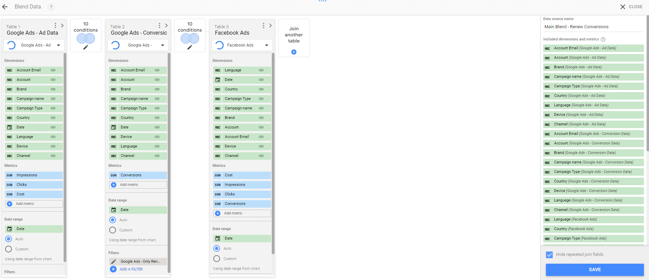
Task: Select Device dimension in Table 3
Action: [242, 146]
